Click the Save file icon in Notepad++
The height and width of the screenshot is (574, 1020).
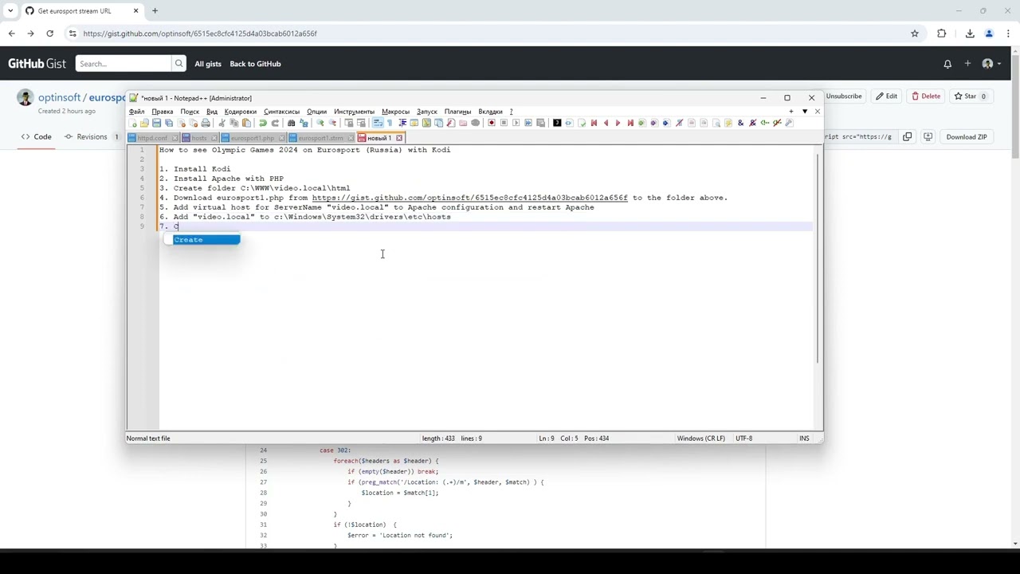[156, 124]
